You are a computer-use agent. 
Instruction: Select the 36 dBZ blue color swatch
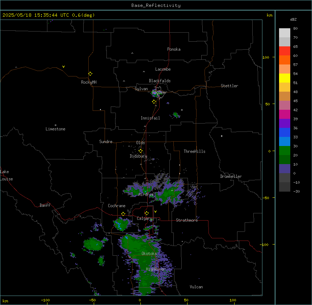(284, 132)
